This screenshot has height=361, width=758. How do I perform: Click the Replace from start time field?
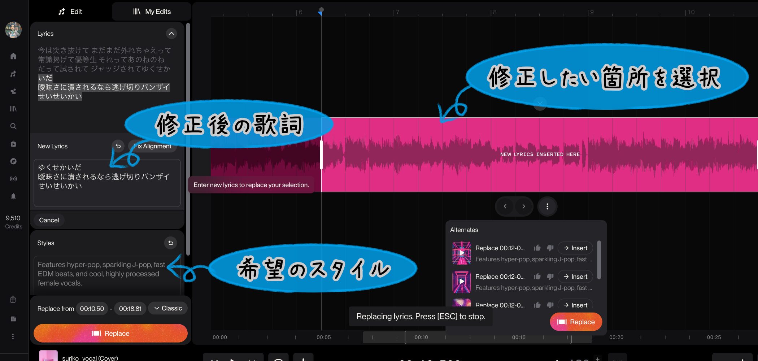[x=92, y=309]
